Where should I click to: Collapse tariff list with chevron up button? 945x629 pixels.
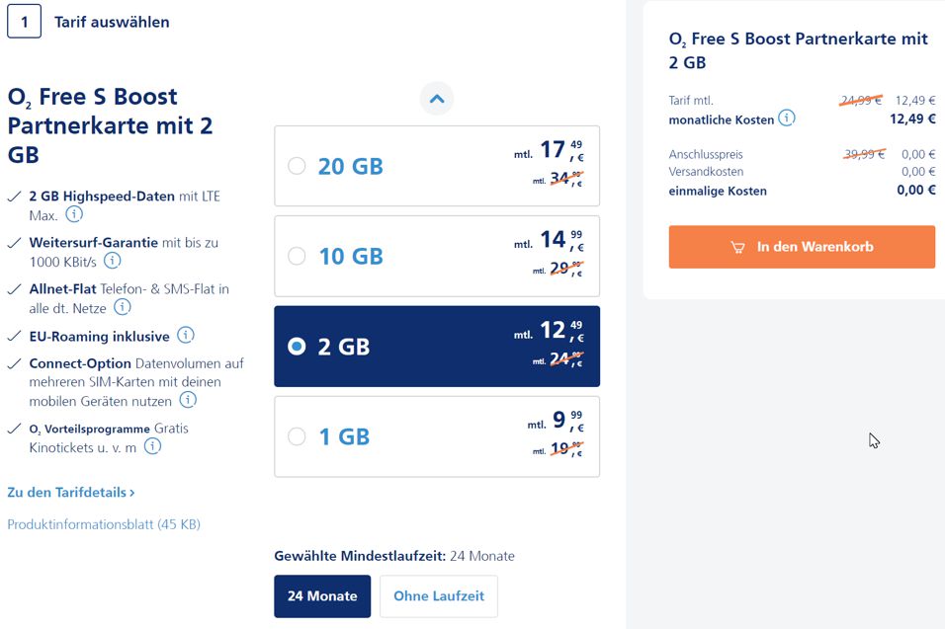tap(437, 99)
